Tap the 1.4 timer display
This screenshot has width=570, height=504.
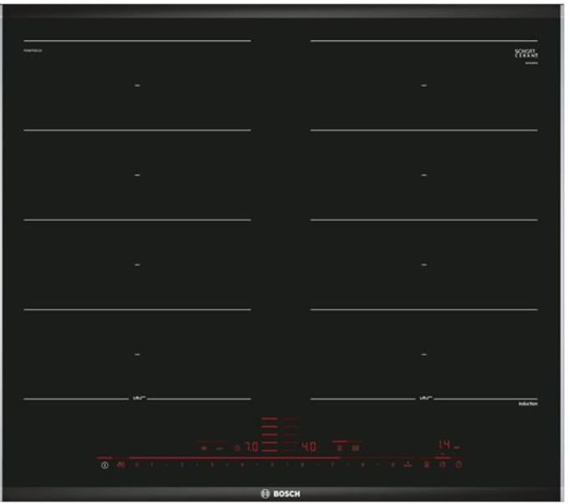[445, 446]
